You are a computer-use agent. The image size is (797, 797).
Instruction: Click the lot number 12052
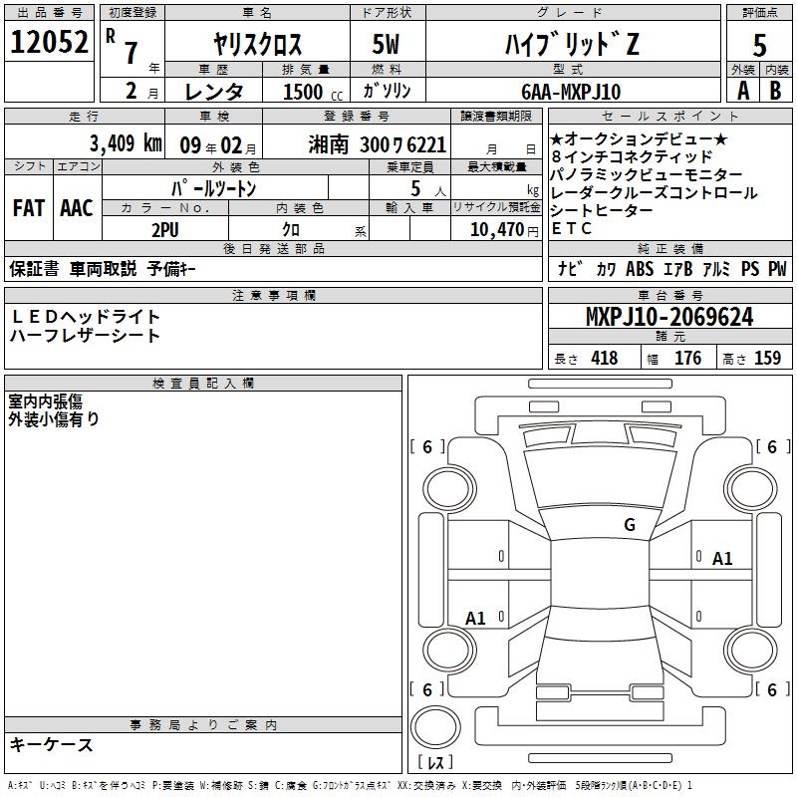[49, 42]
